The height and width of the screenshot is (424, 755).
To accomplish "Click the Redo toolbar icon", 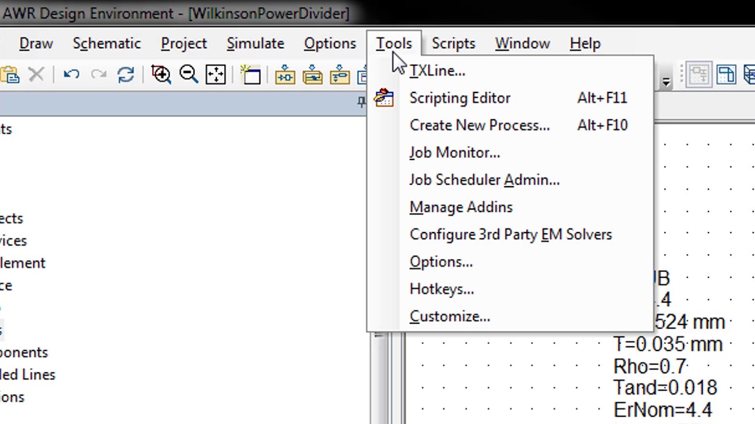I will (99, 75).
